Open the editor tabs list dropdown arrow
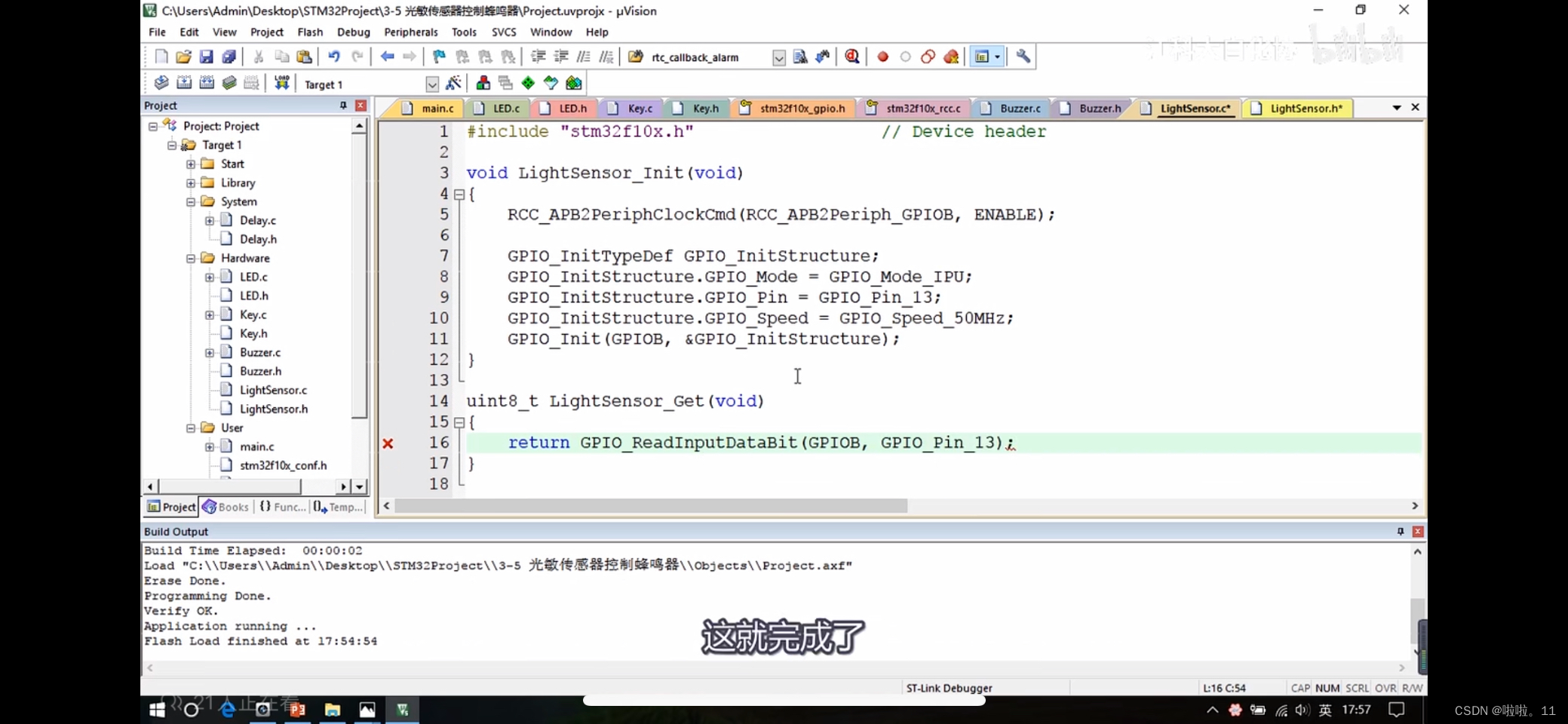Viewport: 1568px width, 724px height. pos(1397,108)
